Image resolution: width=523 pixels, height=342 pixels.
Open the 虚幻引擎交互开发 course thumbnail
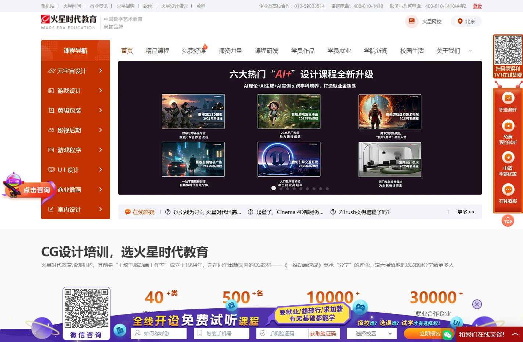click(289, 159)
